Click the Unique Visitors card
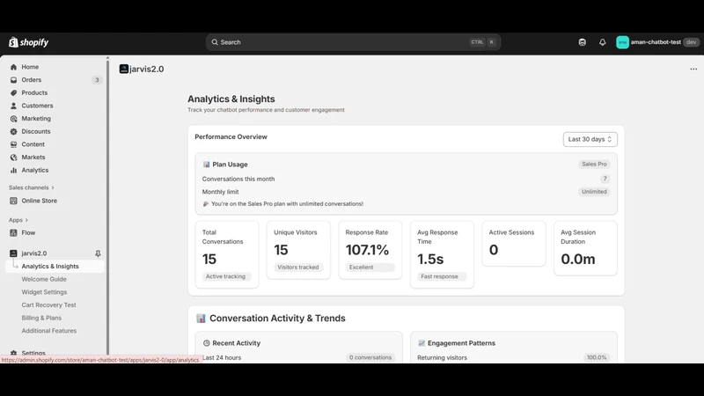Viewport: 704px width, 396px height. click(298, 250)
